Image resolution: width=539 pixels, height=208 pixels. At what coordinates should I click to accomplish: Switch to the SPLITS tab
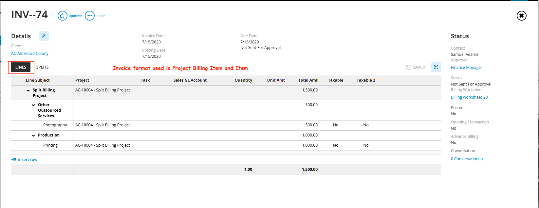(43, 67)
